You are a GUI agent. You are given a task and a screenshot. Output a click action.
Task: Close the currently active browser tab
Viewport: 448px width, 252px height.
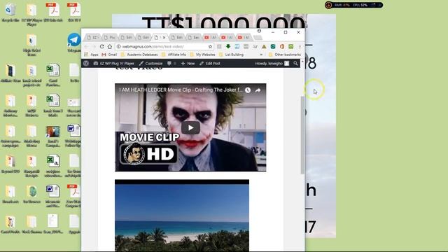164,37
